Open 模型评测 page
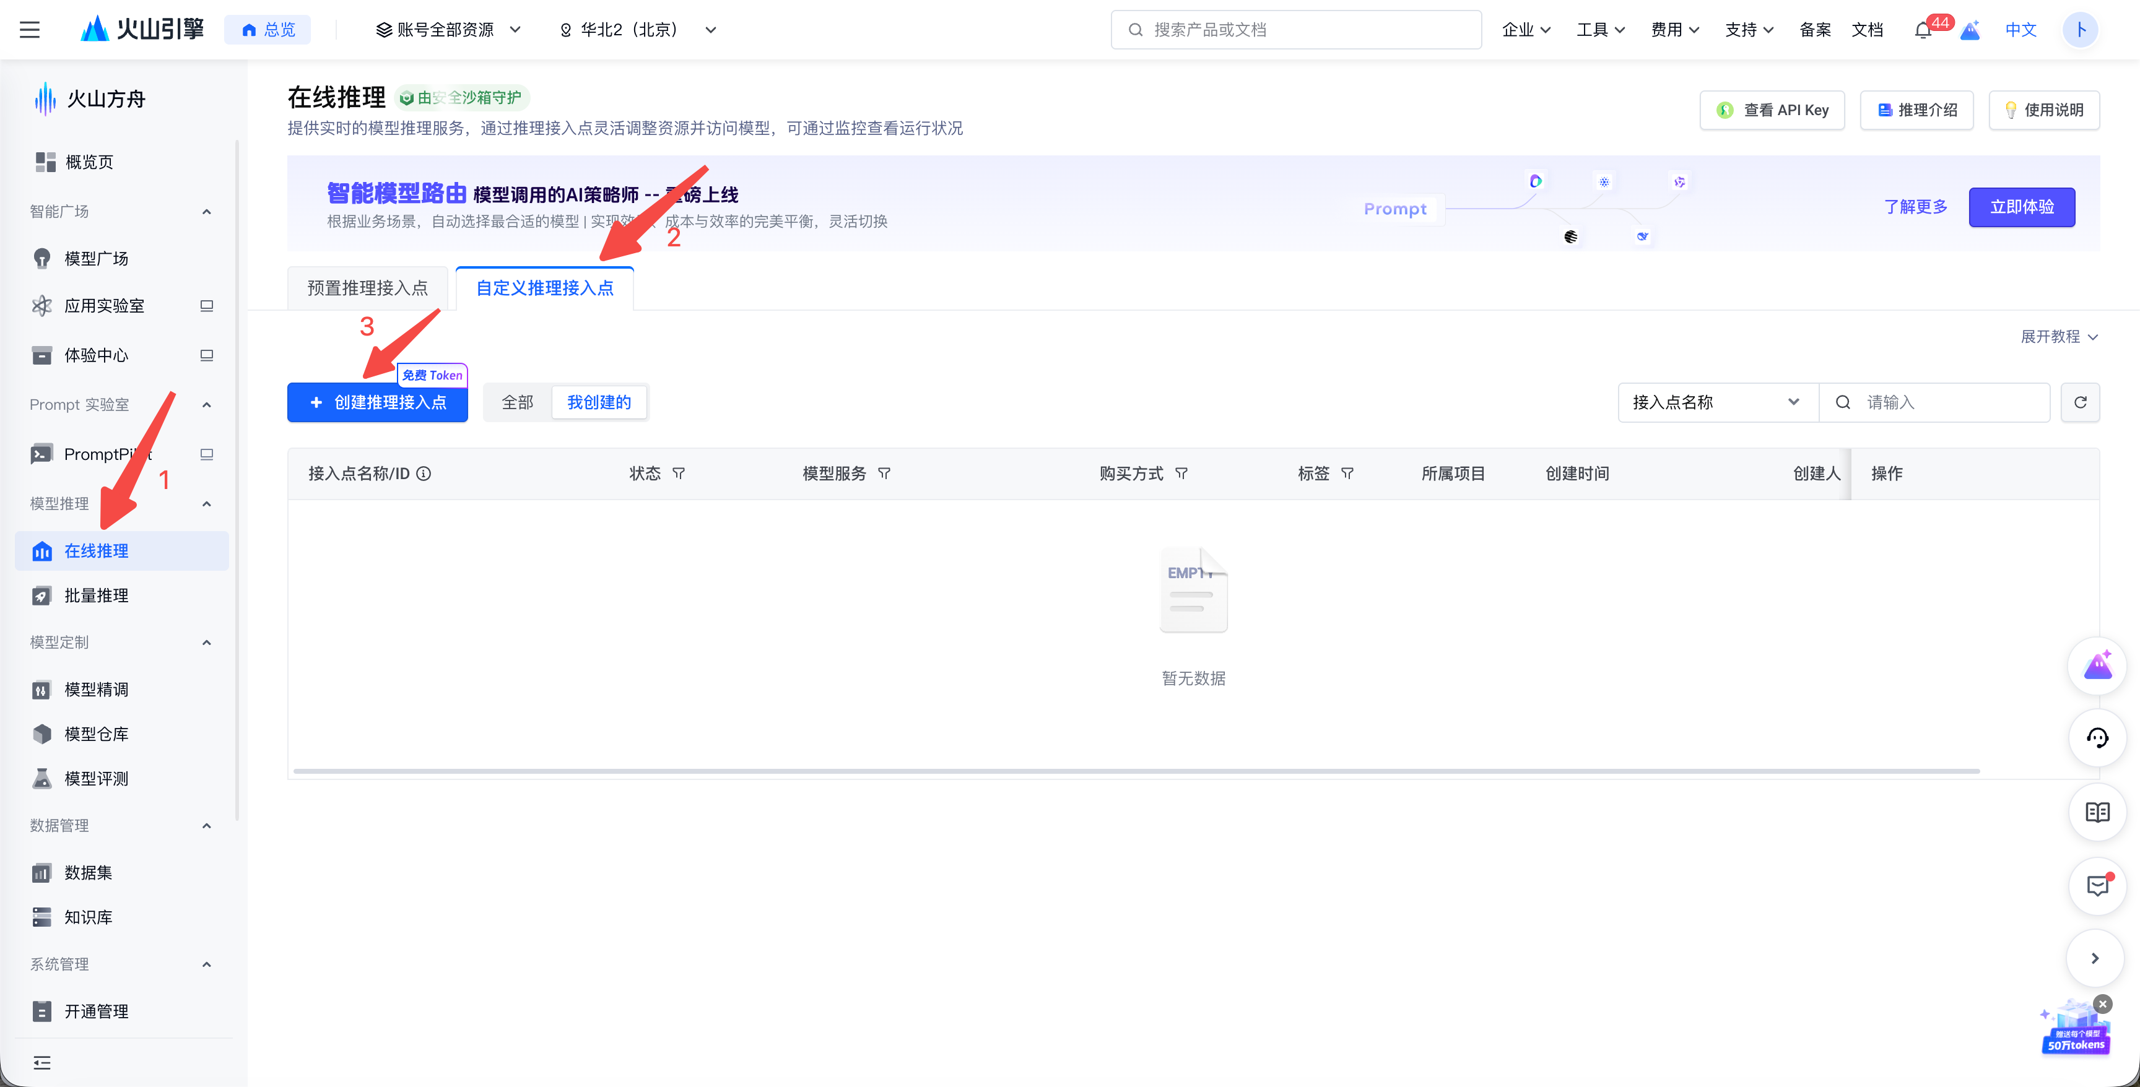Screen dimensions: 2140x1087 (x=122, y=778)
